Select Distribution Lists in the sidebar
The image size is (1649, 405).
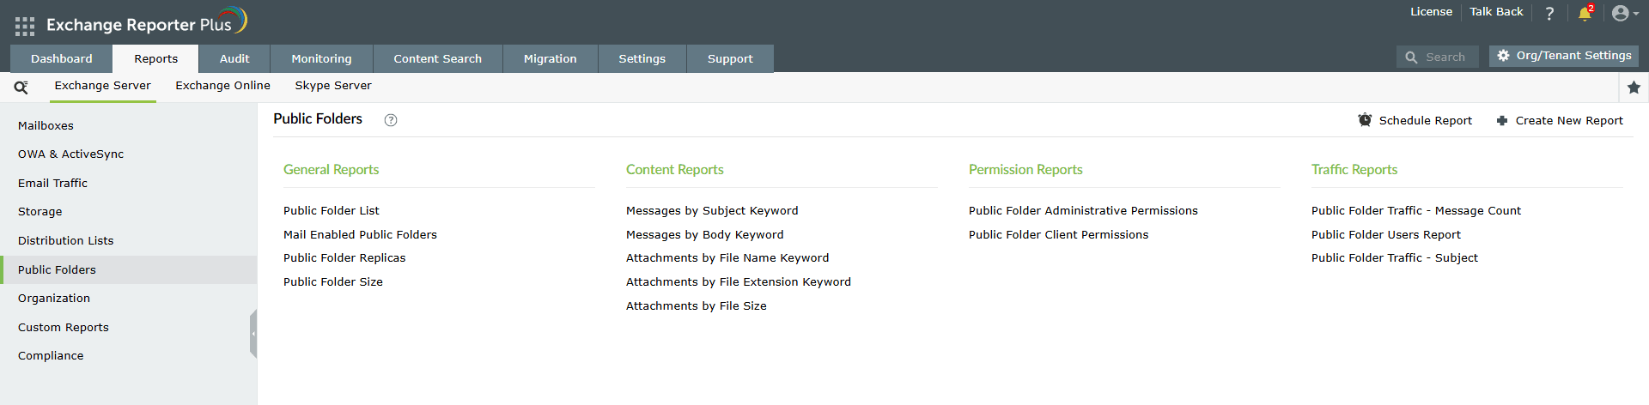pyautogui.click(x=66, y=241)
